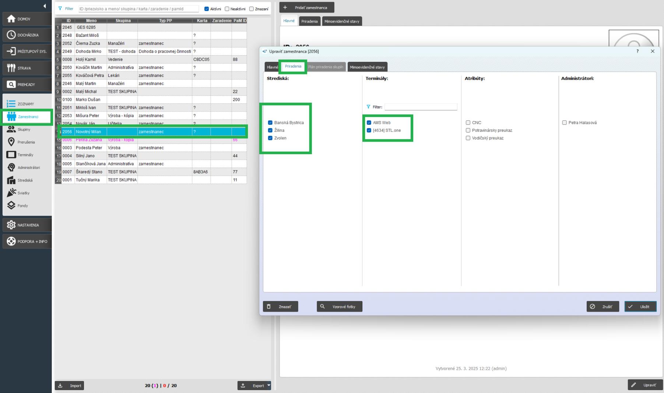Viewport: 664px width, 393px height.
Task: Collapse the left sidebar arrow
Action: (x=45, y=6)
